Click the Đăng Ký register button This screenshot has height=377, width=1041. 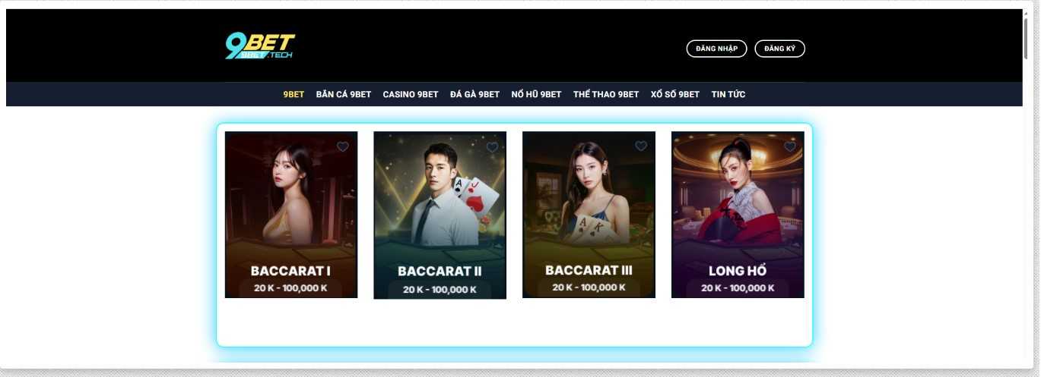(x=779, y=49)
